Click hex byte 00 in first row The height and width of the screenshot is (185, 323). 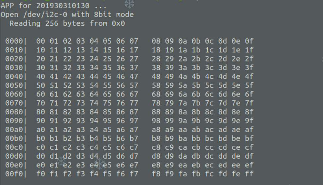click(40, 41)
